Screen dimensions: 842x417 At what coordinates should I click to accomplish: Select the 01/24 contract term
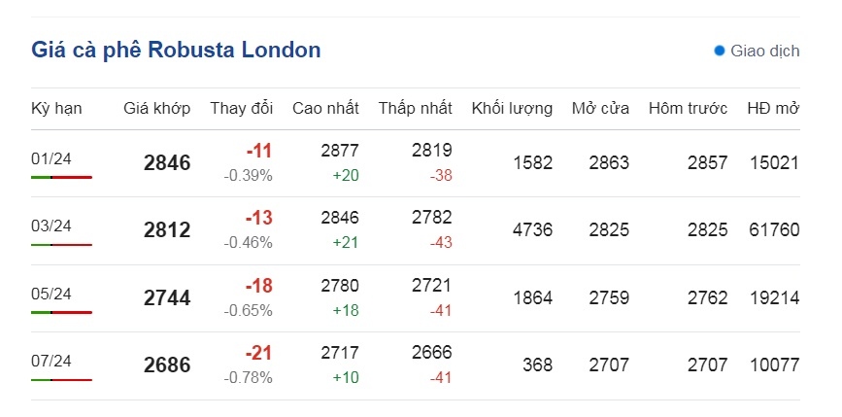pyautogui.click(x=51, y=159)
